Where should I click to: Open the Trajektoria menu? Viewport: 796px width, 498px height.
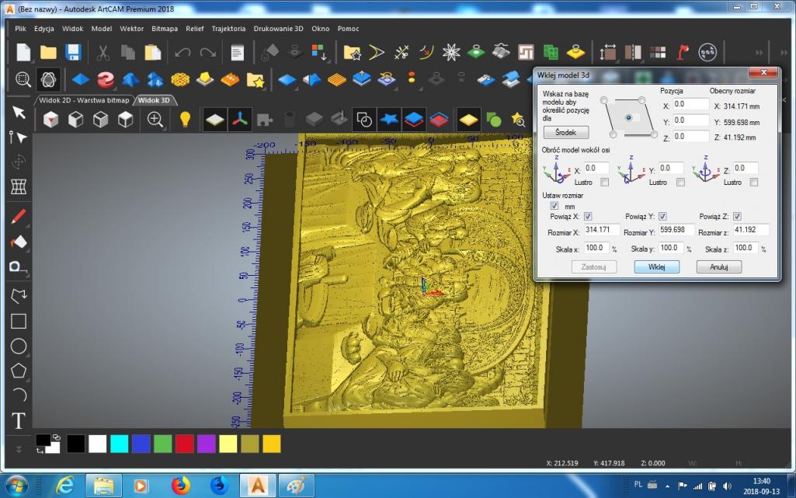(228, 29)
